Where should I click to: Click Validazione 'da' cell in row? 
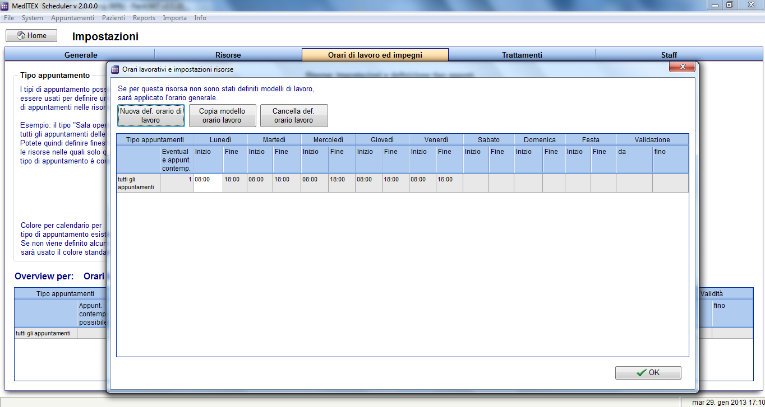click(x=634, y=183)
